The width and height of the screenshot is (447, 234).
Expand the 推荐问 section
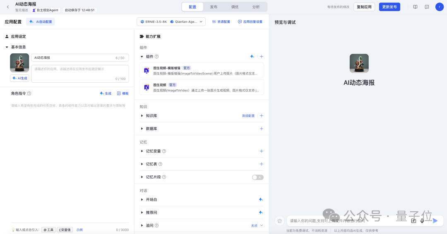tap(142, 213)
